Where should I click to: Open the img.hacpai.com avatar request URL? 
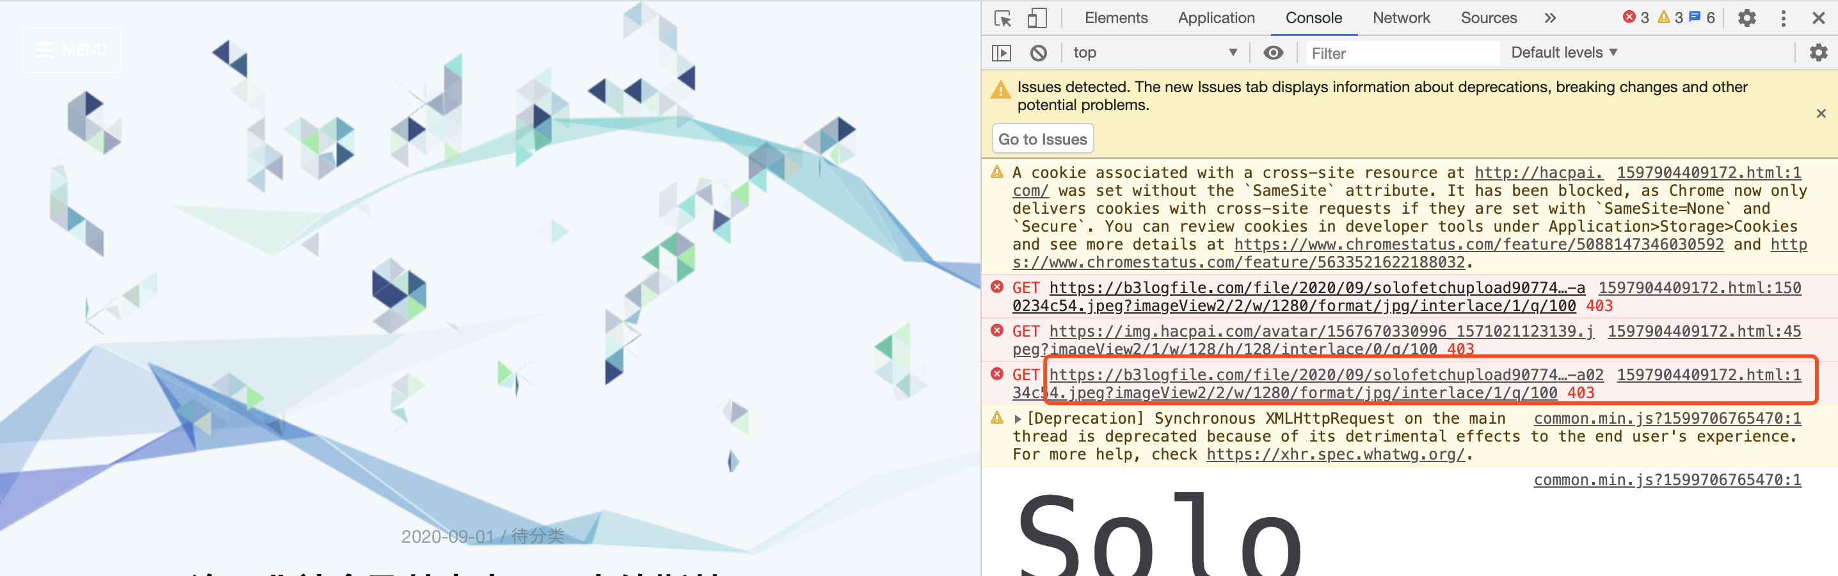(x=1322, y=331)
